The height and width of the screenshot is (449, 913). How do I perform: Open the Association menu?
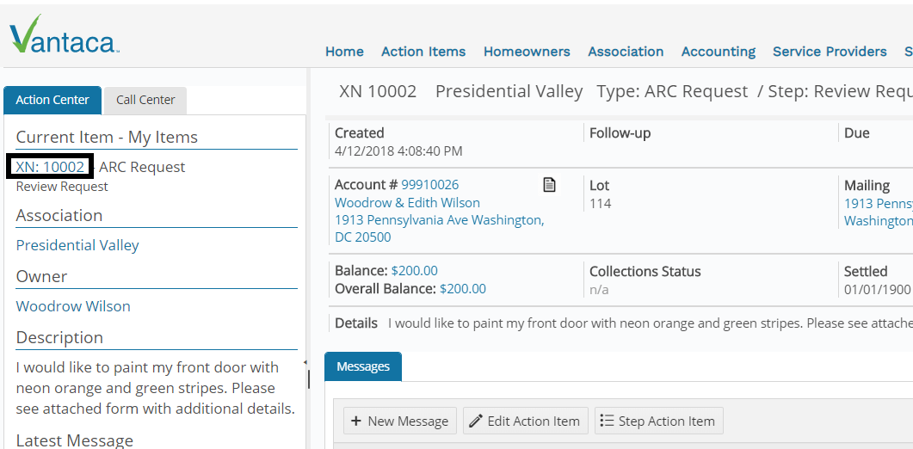(x=626, y=52)
